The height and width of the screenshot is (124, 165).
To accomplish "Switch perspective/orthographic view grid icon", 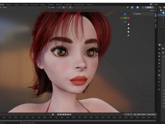I will click(x=128, y=35).
